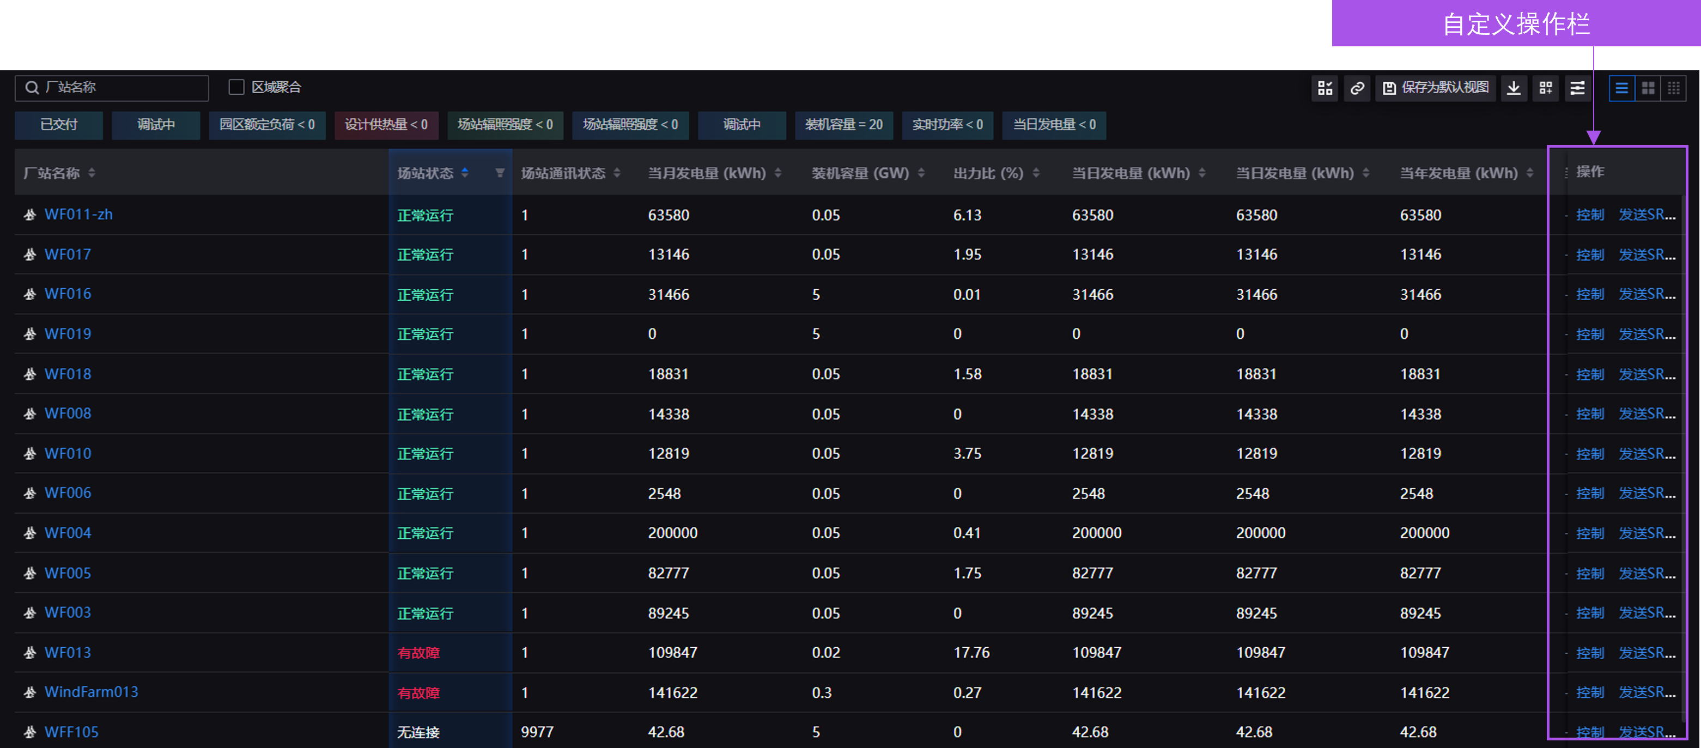Select the 实时功率 < 0 filter tag
Image resolution: width=1701 pixels, height=748 pixels.
tap(947, 125)
